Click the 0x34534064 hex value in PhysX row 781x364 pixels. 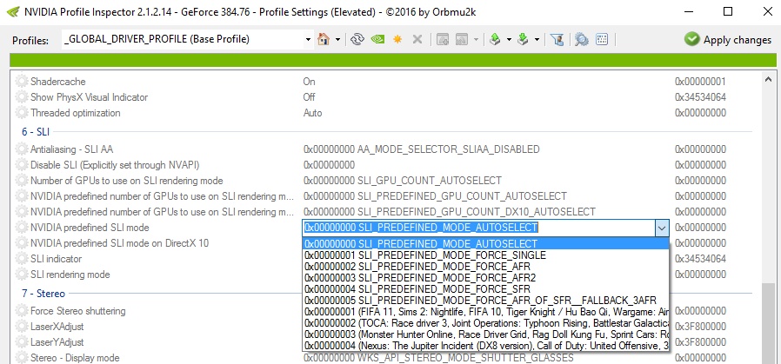pyautogui.click(x=700, y=97)
